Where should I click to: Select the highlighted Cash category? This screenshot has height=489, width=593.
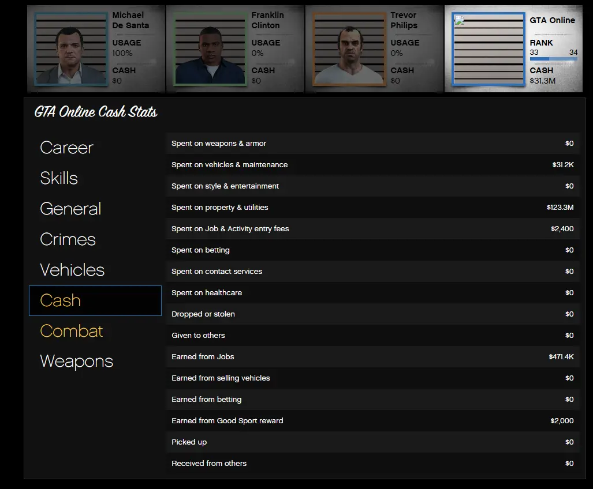tap(95, 300)
